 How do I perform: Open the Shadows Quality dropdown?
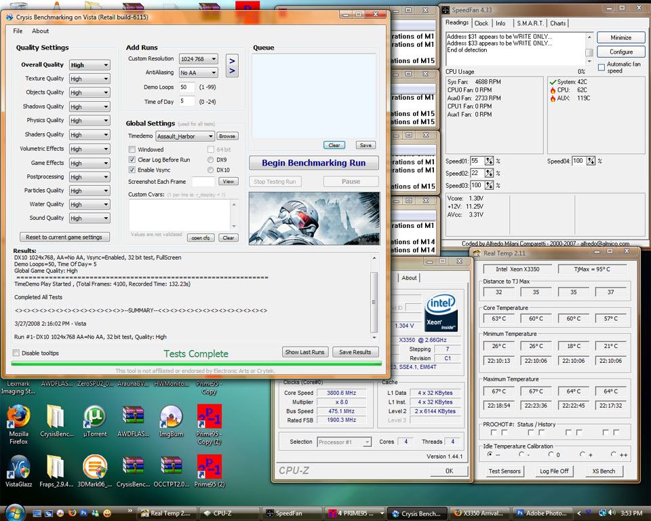point(90,107)
